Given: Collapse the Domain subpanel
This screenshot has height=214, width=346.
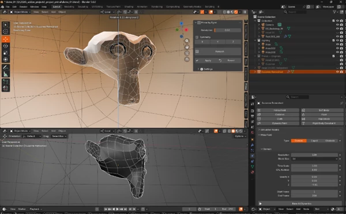Looking at the screenshot, I should (262, 149).
